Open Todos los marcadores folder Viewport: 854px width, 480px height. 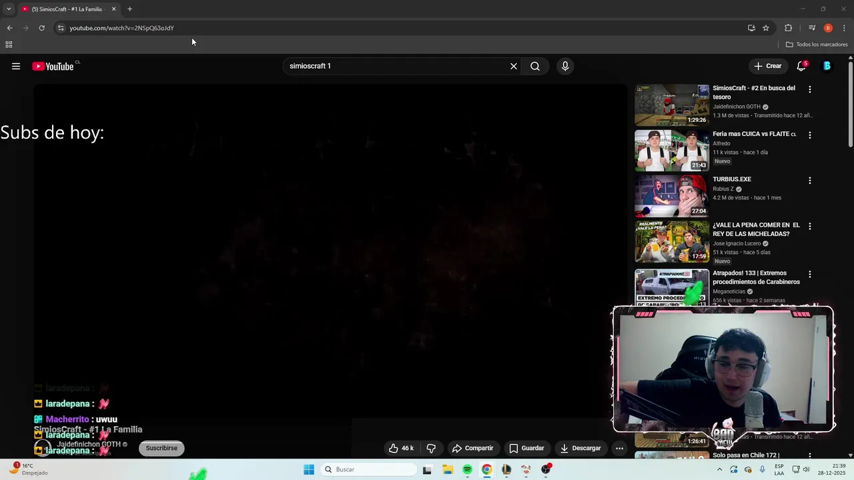click(817, 45)
